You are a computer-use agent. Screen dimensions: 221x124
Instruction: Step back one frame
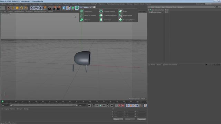[97, 105]
